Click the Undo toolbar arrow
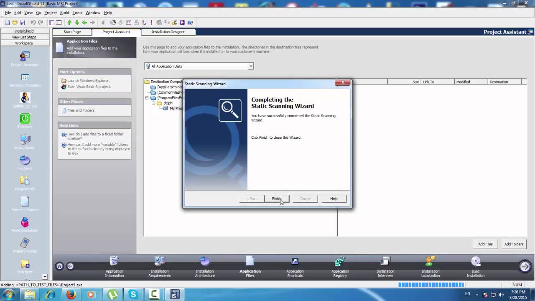Viewport: 535px width, 301px height. (x=33, y=23)
